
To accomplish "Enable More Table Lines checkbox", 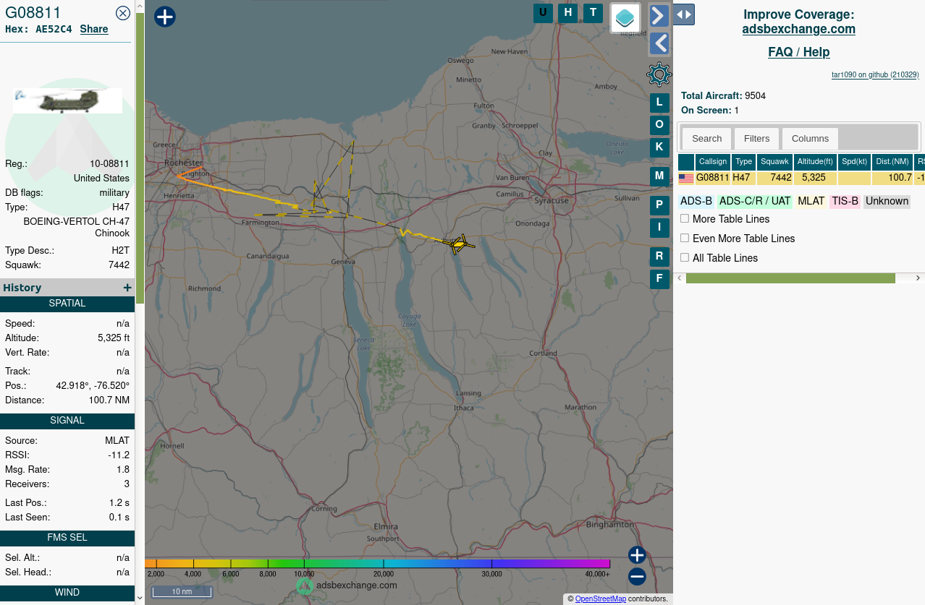I will click(685, 218).
